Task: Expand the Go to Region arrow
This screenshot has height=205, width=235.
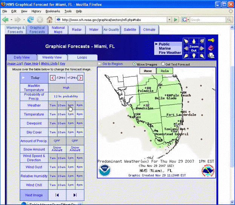Action: (x=99, y=64)
